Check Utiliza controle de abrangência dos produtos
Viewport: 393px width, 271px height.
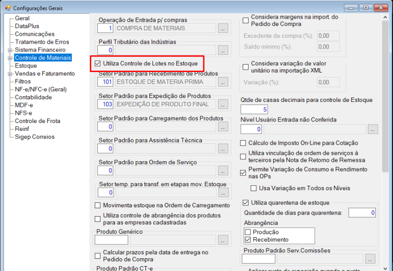97,219
